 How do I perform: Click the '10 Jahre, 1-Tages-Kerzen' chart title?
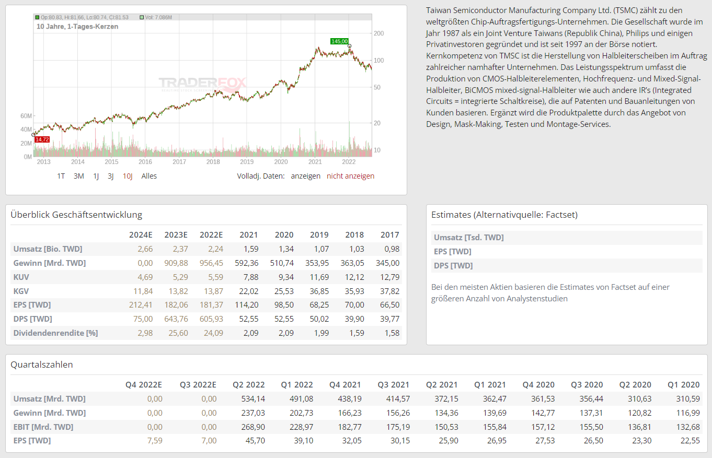point(77,26)
